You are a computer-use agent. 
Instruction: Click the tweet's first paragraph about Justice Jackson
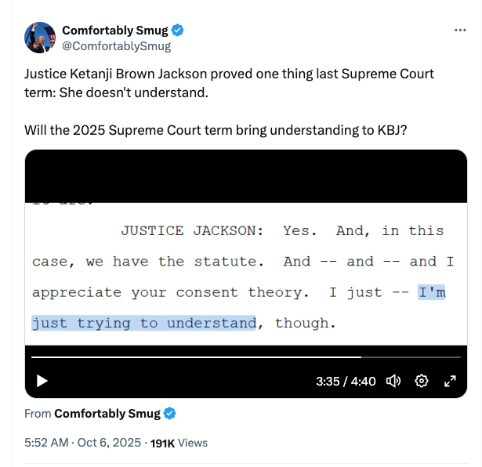pos(229,81)
